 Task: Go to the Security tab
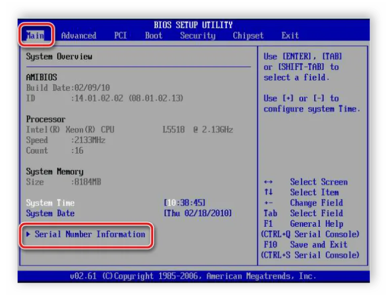[198, 36]
